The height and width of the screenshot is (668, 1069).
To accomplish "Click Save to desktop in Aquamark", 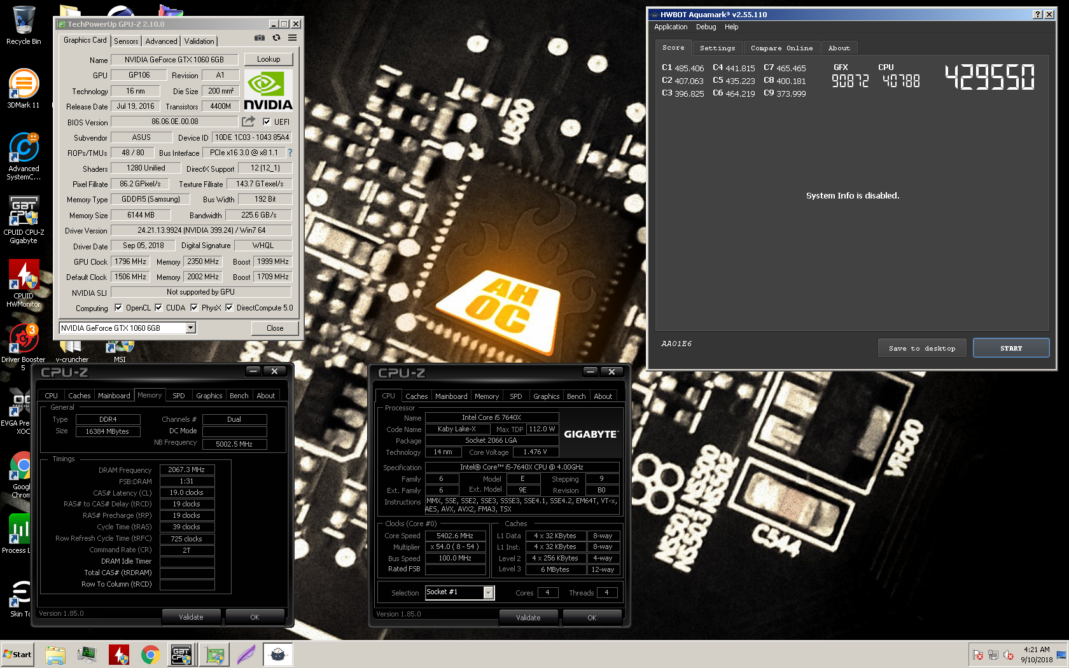I will pos(922,348).
